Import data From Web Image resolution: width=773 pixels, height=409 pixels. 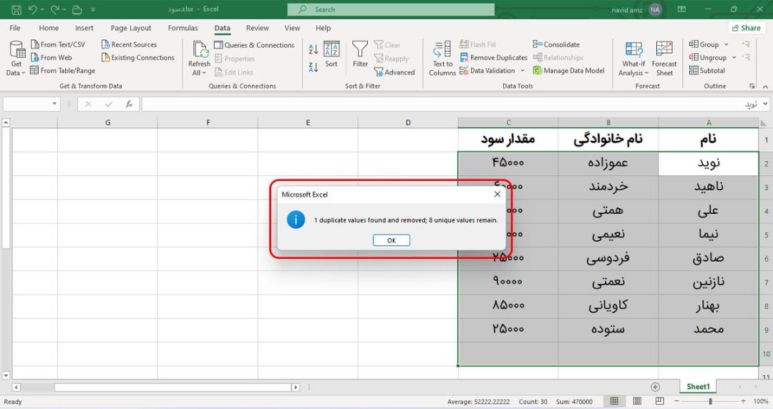pyautogui.click(x=52, y=58)
